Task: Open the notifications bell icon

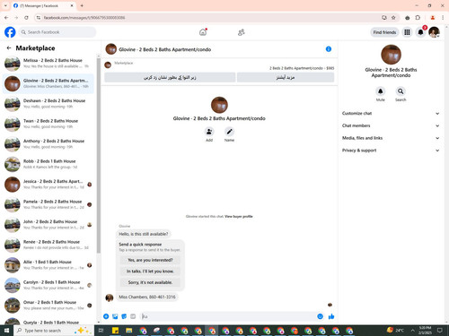Action: pyautogui.click(x=420, y=32)
